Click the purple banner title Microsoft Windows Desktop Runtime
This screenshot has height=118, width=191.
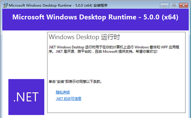coord(95,17)
